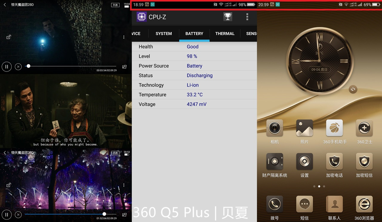
Task: Skip to next video in the 00:03:54 player
Action: coord(18,67)
